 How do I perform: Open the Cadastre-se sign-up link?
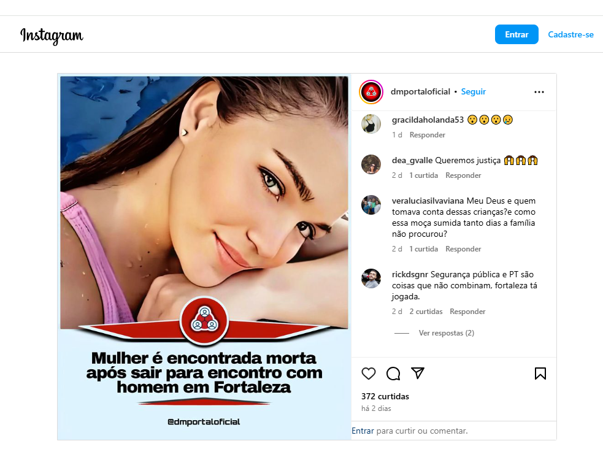click(570, 34)
